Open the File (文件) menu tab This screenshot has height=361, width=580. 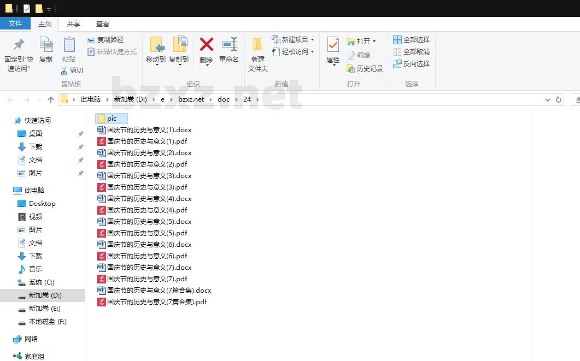pos(15,23)
